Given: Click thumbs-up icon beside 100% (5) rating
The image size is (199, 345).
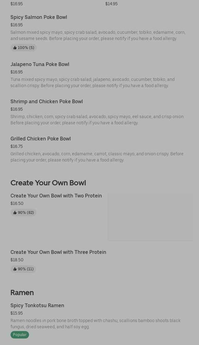Looking at the screenshot, I should tap(15, 48).
